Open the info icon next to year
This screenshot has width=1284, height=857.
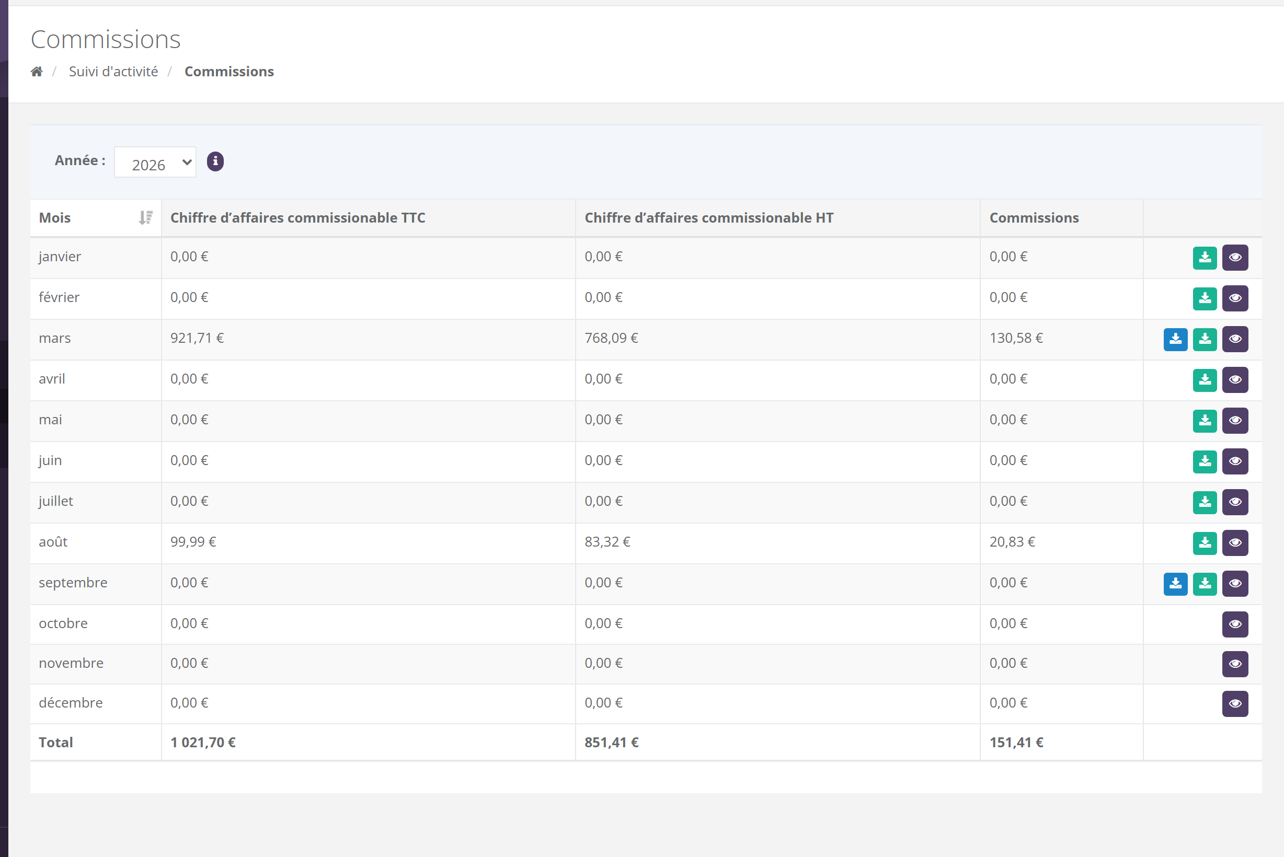pos(215,161)
